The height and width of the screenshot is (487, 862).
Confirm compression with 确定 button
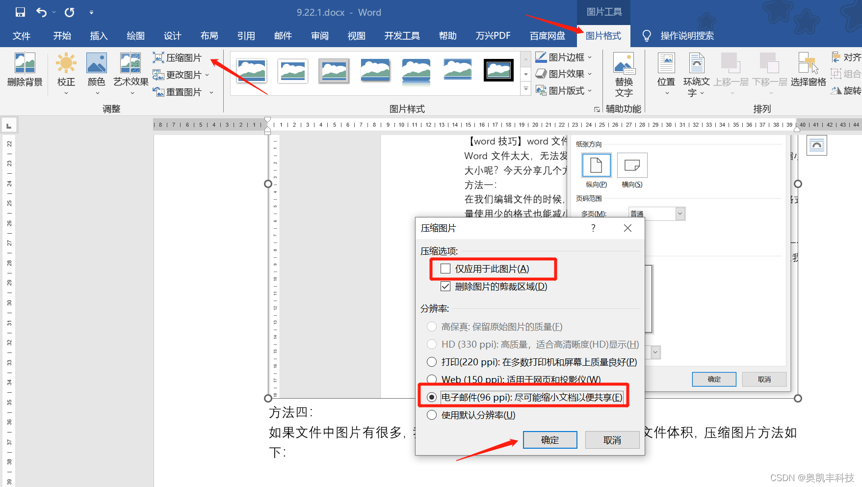[550, 440]
